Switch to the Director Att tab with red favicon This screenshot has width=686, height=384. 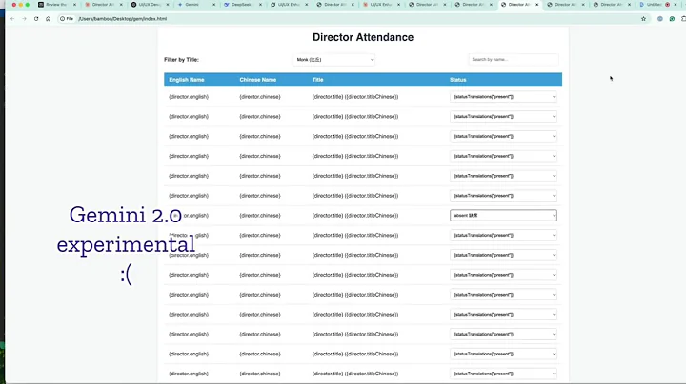point(103,5)
